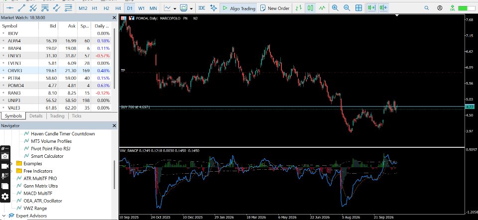Sort Market Watch by Symbol column
The width and height of the screenshot is (478, 220).
coord(19,26)
